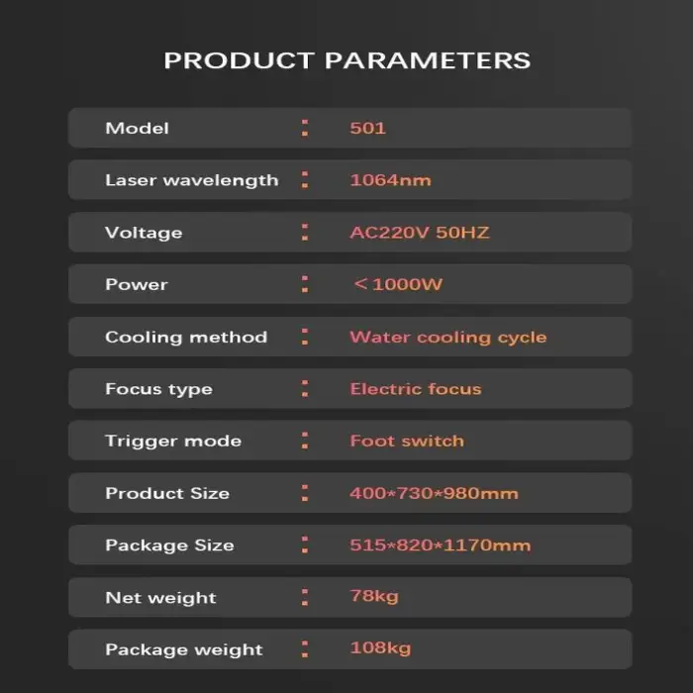Click the Trigger mode label
The height and width of the screenshot is (693, 693).
click(x=173, y=441)
